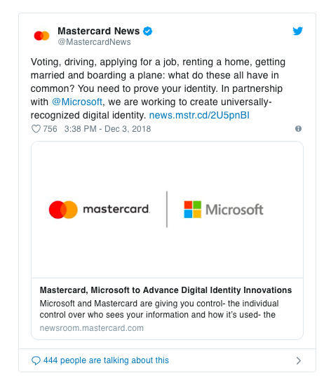The width and height of the screenshot is (331, 380).
Task: Click the speech bubble reply icon
Action: [36, 360]
